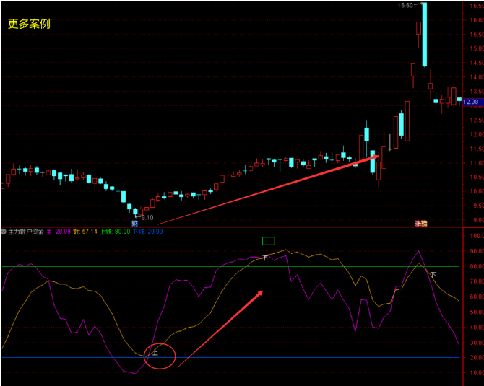Select the 主力散户资金 indicator name
Screen dimensions: 484x386
(26, 232)
